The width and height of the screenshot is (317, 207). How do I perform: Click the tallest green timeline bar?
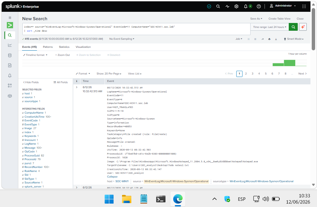[289, 63]
